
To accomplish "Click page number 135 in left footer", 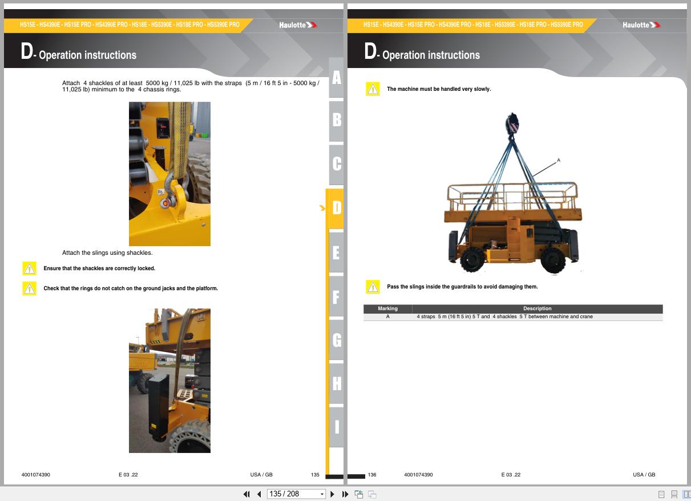I will (315, 475).
